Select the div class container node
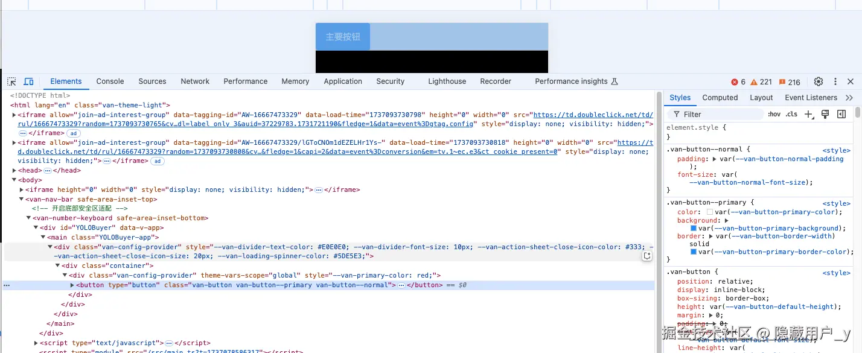This screenshot has height=353, width=862. [107, 266]
